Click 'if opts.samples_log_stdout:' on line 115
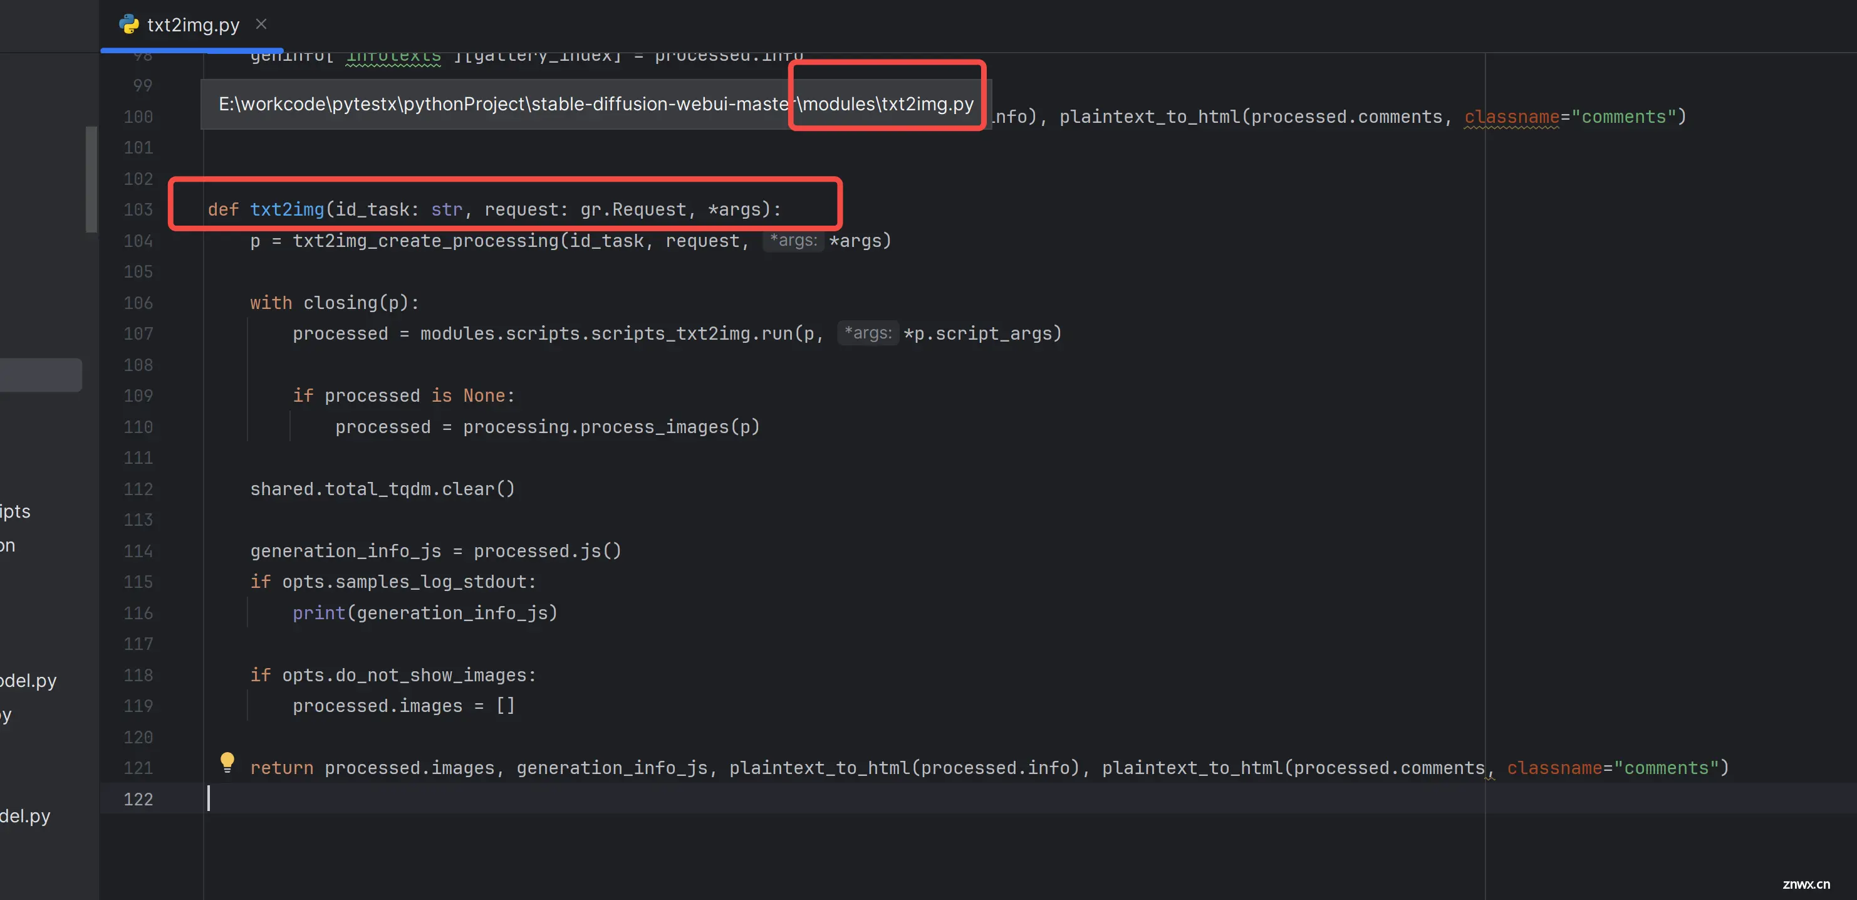Viewport: 1857px width, 900px height. [x=393, y=582]
